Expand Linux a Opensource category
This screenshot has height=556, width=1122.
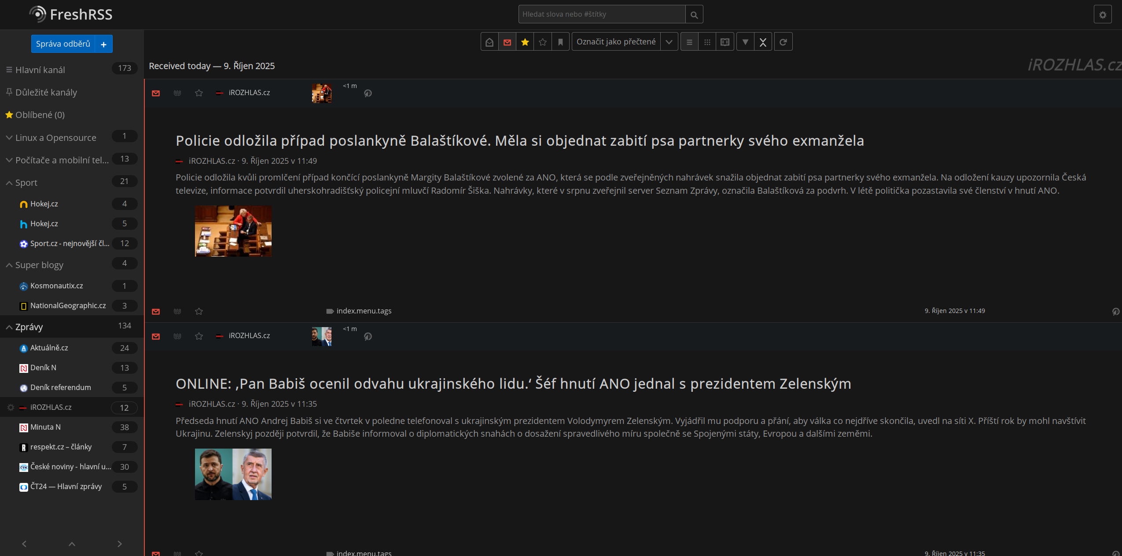[x=9, y=138]
